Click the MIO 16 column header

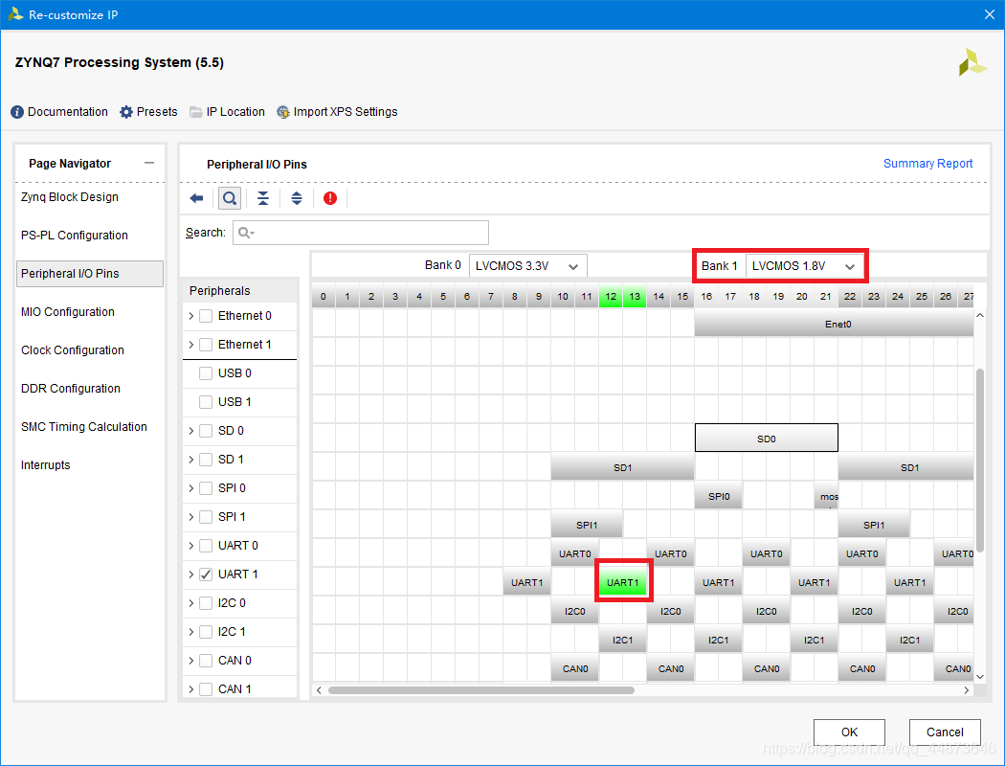tap(706, 296)
